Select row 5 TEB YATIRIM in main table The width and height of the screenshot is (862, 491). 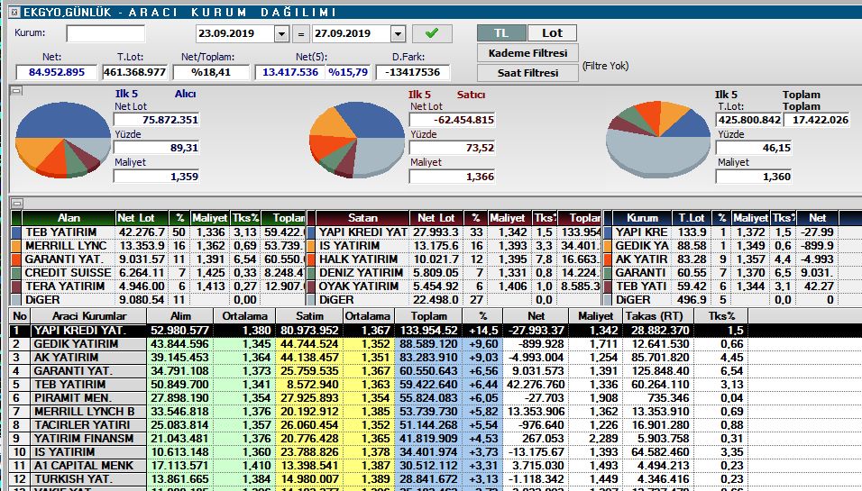[x=436, y=385]
